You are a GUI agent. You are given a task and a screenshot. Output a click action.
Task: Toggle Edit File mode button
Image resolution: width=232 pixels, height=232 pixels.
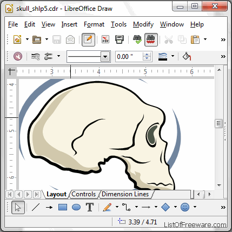coord(88,39)
